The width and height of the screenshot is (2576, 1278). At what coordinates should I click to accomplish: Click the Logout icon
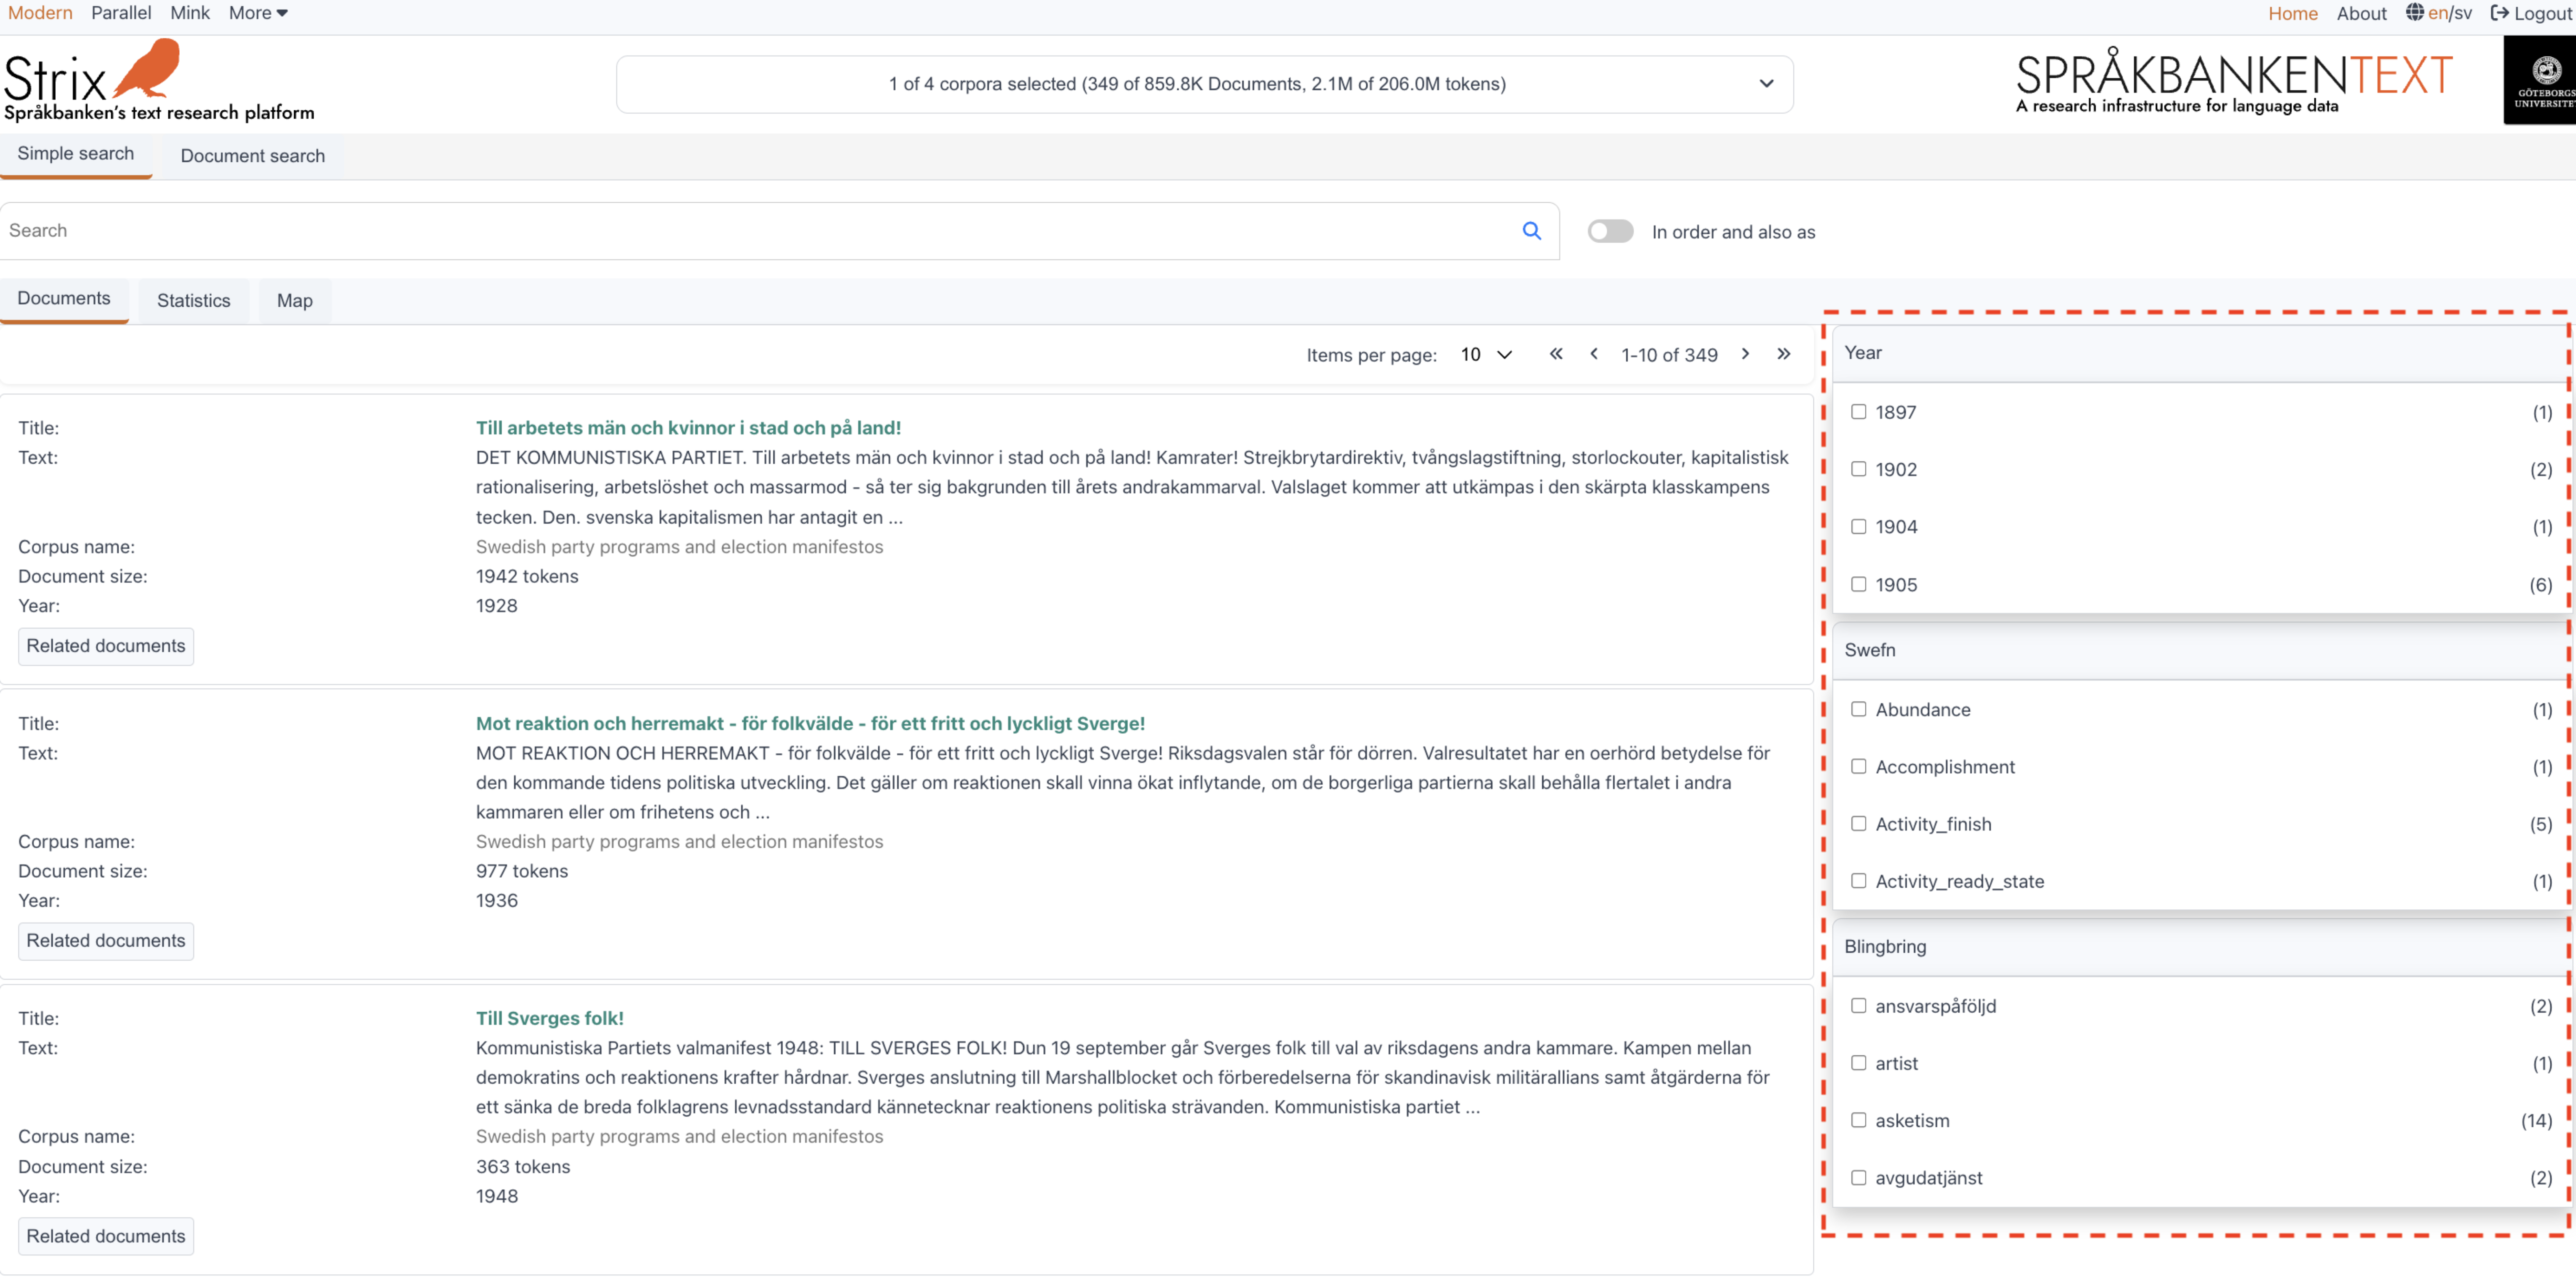pos(2499,13)
